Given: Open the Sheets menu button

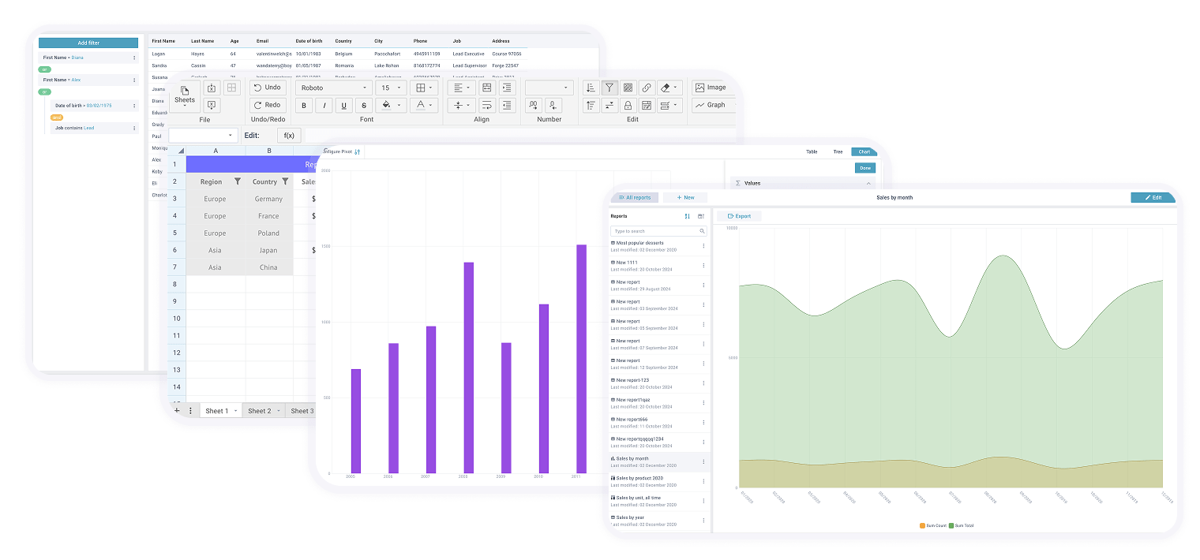Looking at the screenshot, I should coord(185,95).
